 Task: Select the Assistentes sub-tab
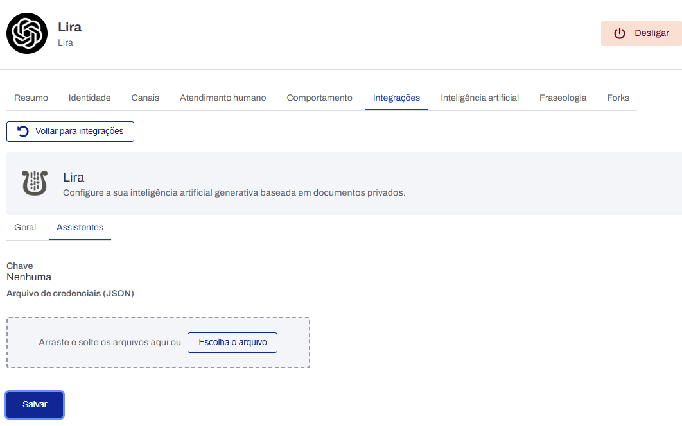tap(80, 227)
